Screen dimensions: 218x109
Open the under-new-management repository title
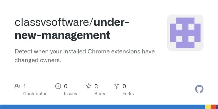72,29
